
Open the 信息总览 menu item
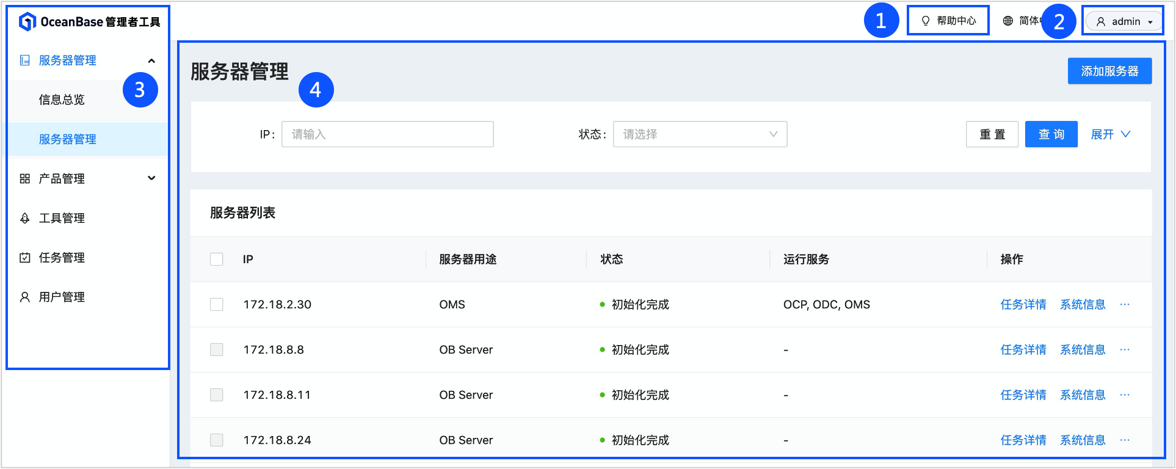[x=62, y=100]
